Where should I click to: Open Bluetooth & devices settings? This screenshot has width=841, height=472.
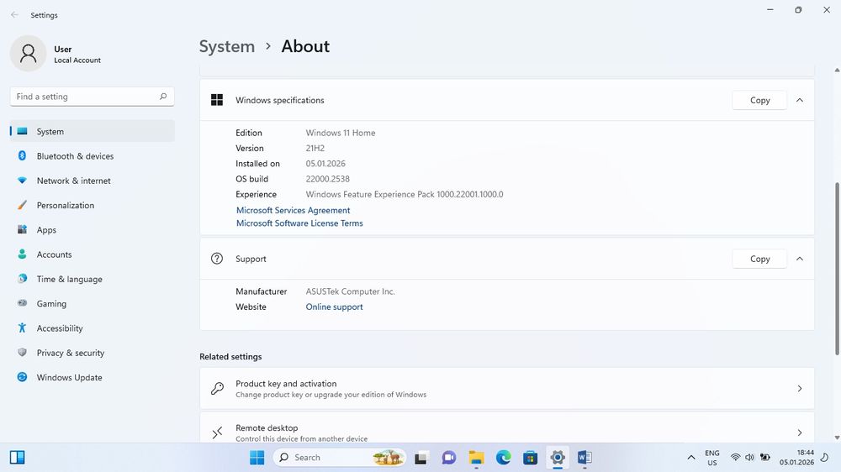93,156
